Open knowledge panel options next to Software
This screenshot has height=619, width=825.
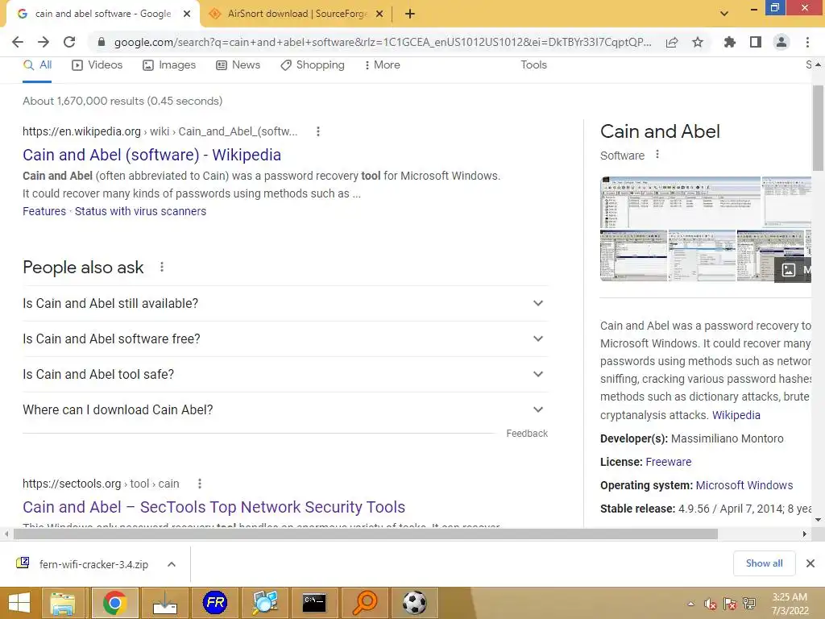point(657,155)
